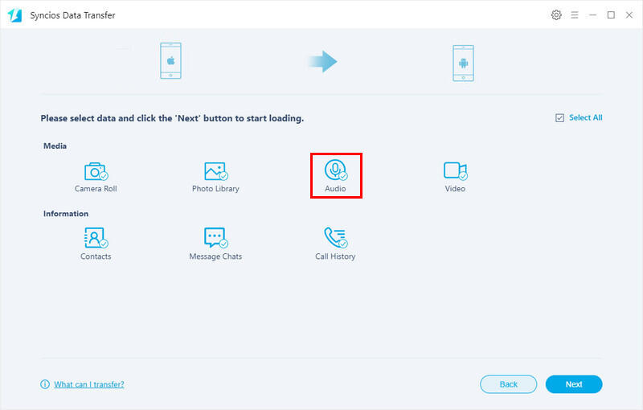643x410 pixels.
Task: Click the help question mark icon
Action: coord(45,384)
